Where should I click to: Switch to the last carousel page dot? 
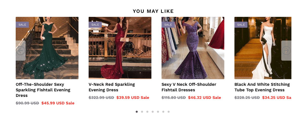(x=169, y=112)
